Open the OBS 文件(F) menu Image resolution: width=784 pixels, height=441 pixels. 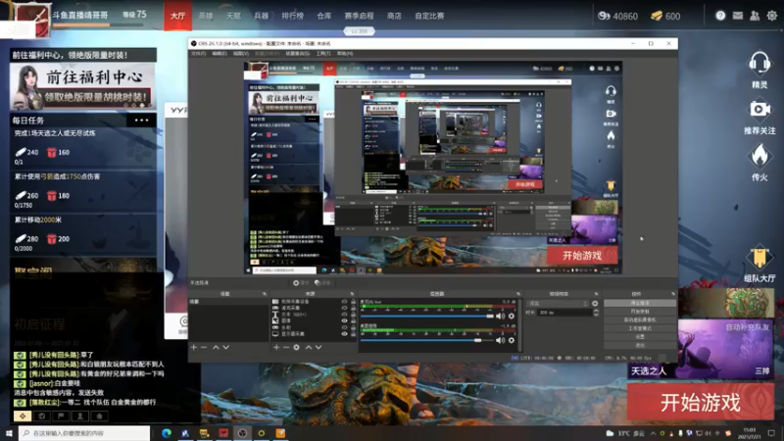click(x=199, y=54)
